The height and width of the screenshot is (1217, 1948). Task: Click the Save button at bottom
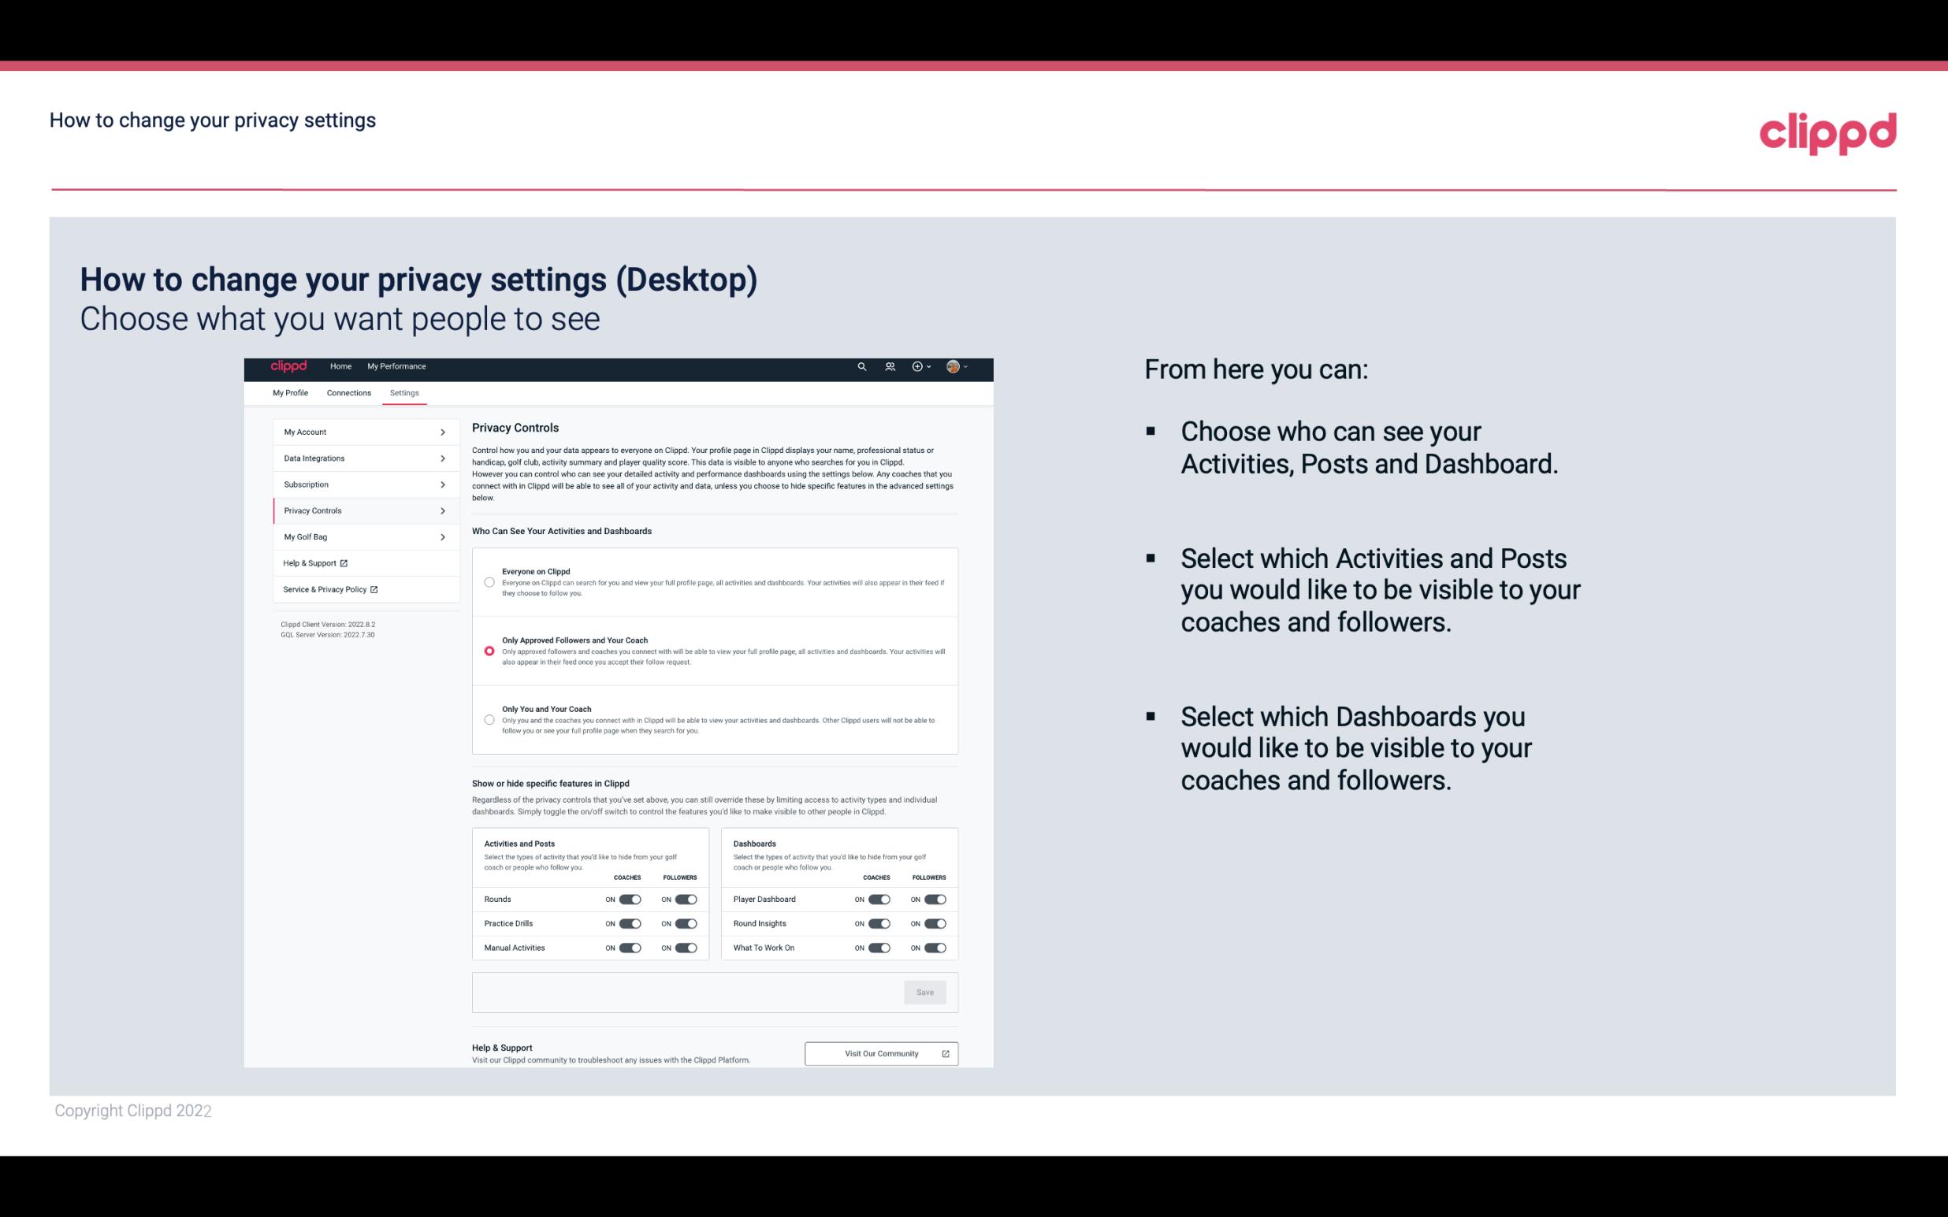click(x=924, y=993)
